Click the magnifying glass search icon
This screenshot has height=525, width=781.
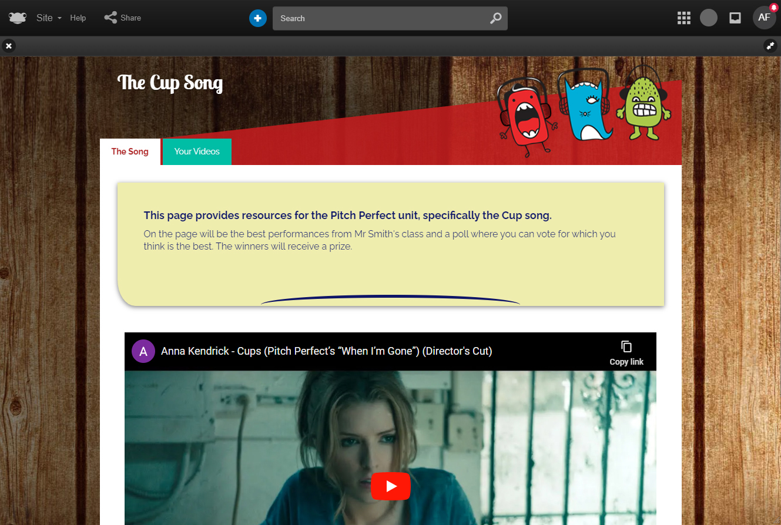[x=496, y=18]
